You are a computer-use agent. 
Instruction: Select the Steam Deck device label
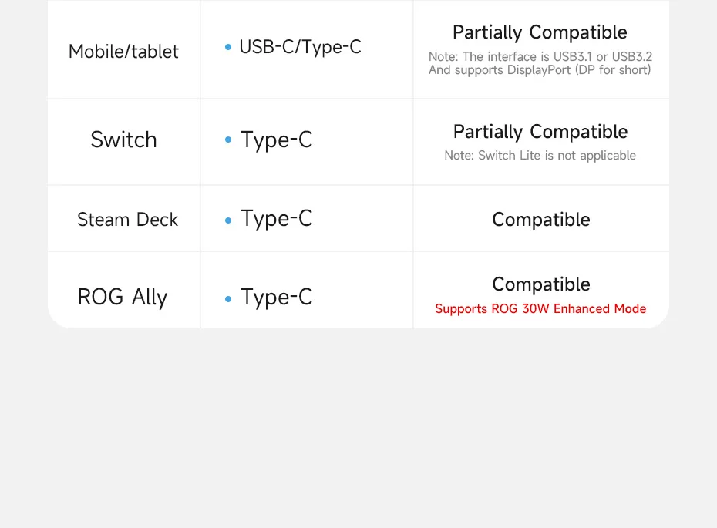[x=127, y=220]
